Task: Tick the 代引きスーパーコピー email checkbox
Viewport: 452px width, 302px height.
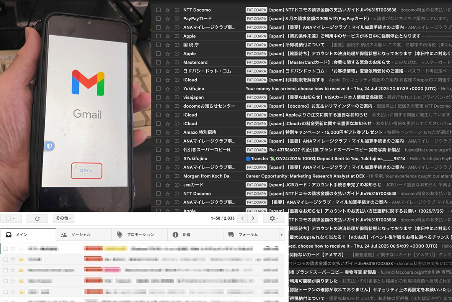Action: click(x=158, y=150)
